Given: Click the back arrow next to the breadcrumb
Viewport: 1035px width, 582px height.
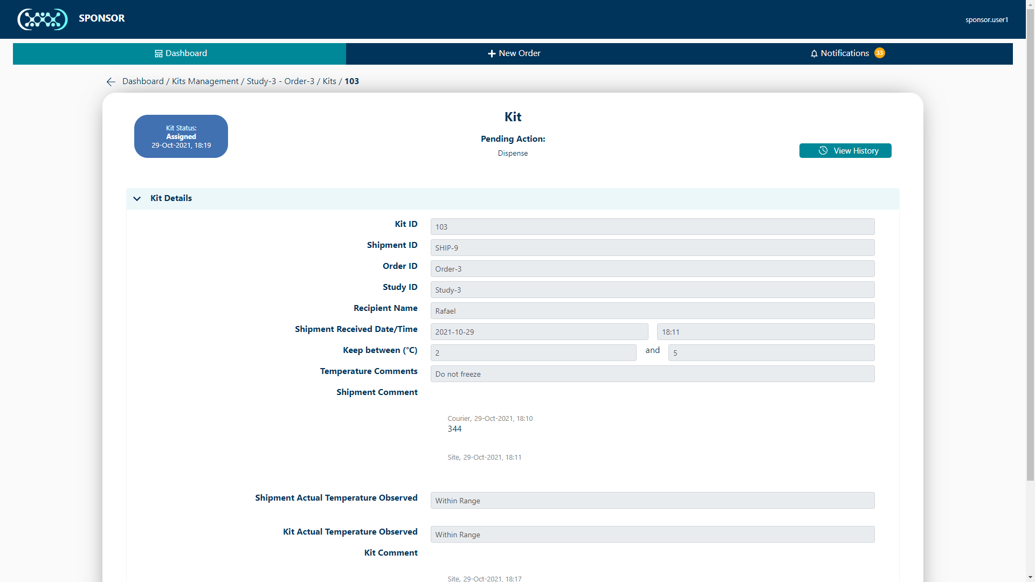Looking at the screenshot, I should pyautogui.click(x=111, y=82).
